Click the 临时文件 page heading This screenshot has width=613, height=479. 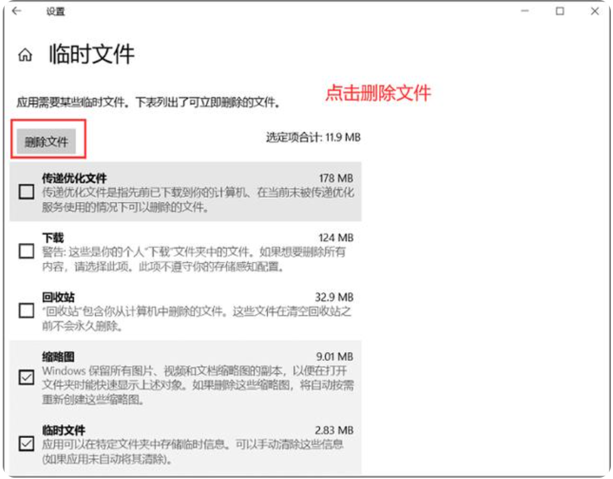pyautogui.click(x=91, y=55)
